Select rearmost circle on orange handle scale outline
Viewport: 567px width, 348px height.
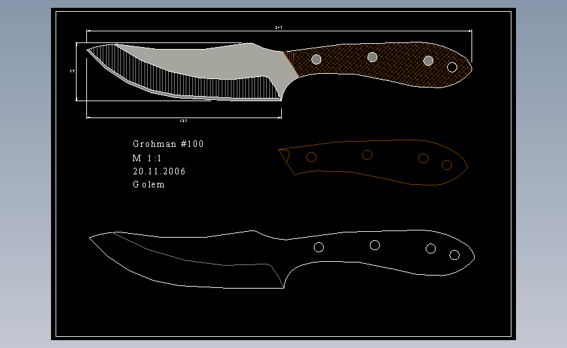[x=447, y=165]
